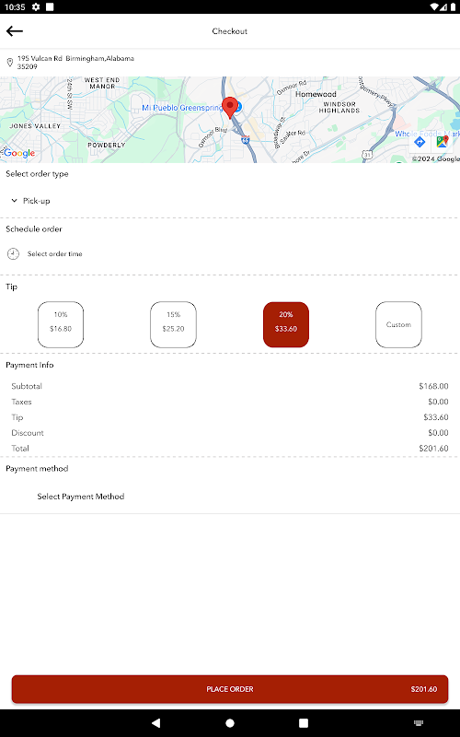Click the Checkout title text

pyautogui.click(x=229, y=31)
